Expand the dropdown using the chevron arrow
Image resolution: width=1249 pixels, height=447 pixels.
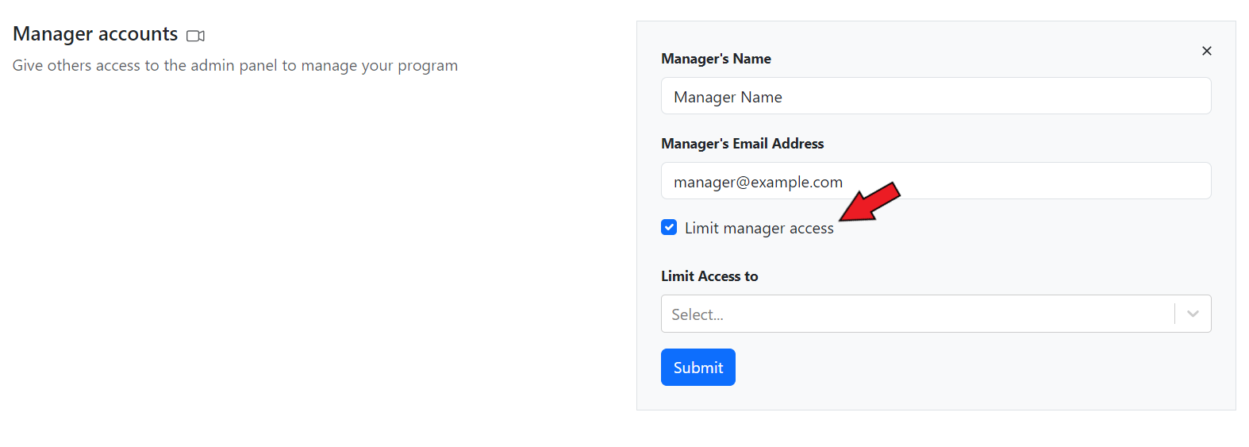click(x=1193, y=314)
